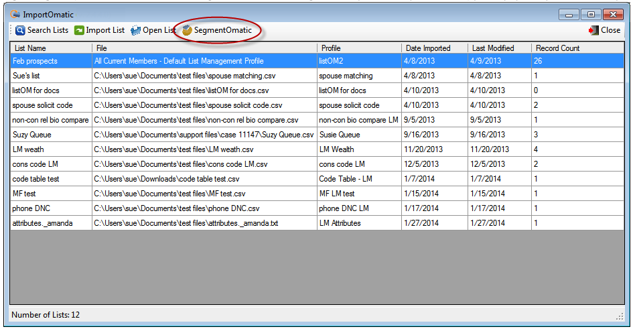Screen dimensions: 633x329
Task: Select the attributes._amanda list name
Action: 42,223
